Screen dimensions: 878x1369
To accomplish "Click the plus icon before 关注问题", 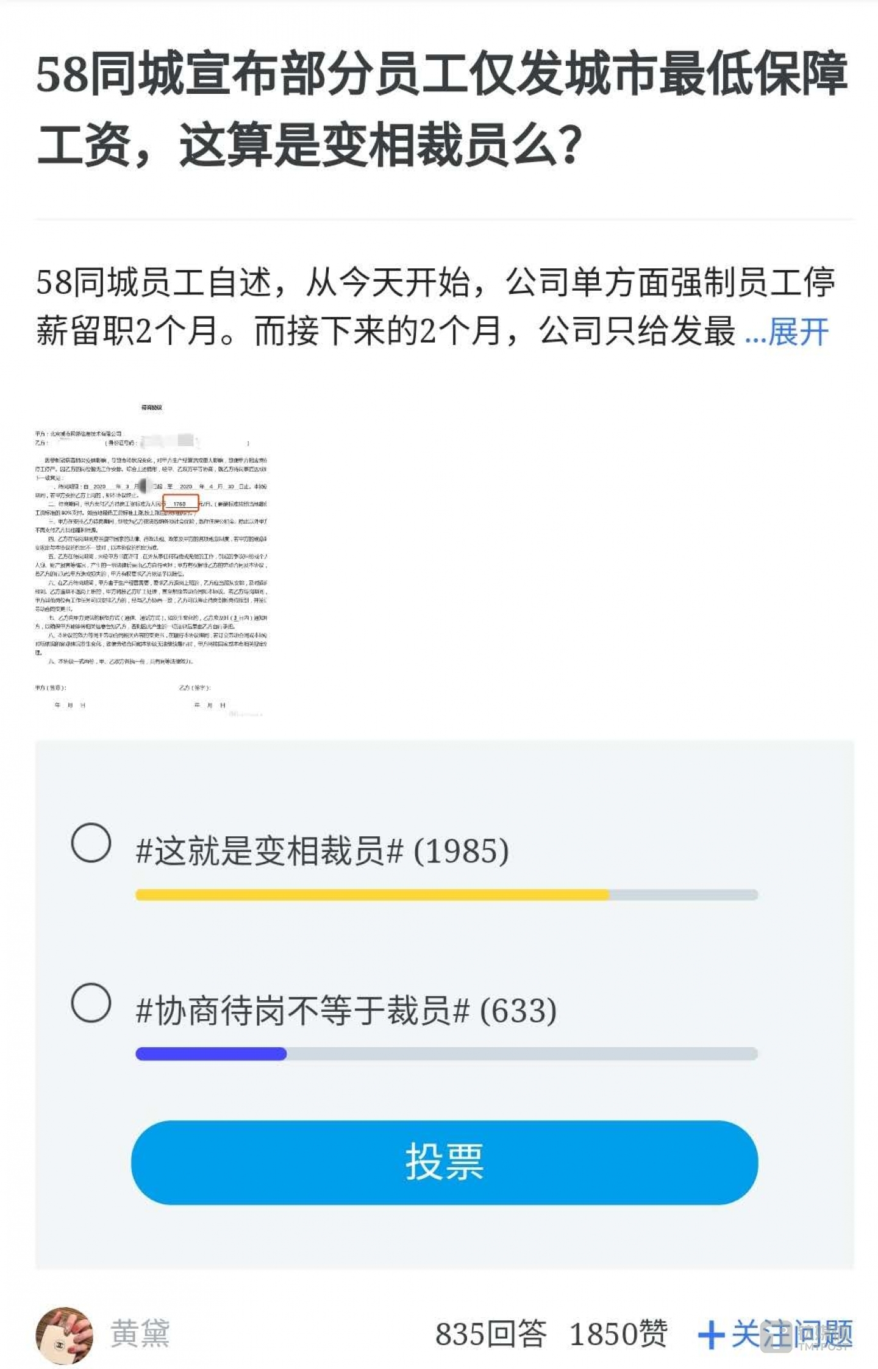I will pos(711,1335).
